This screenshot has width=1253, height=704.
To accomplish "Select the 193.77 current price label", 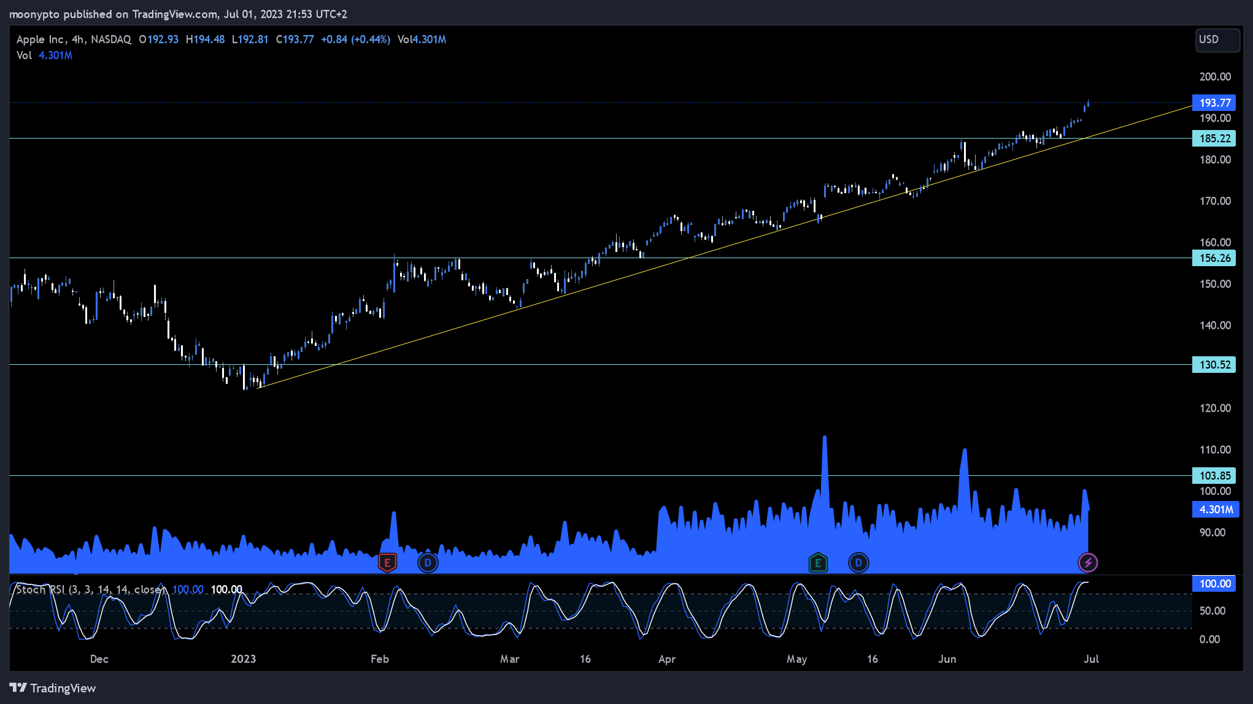I will 1214,103.
